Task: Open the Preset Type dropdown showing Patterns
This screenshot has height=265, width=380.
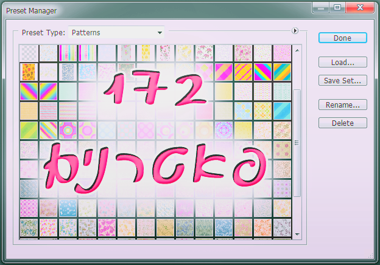Action: tap(116, 32)
